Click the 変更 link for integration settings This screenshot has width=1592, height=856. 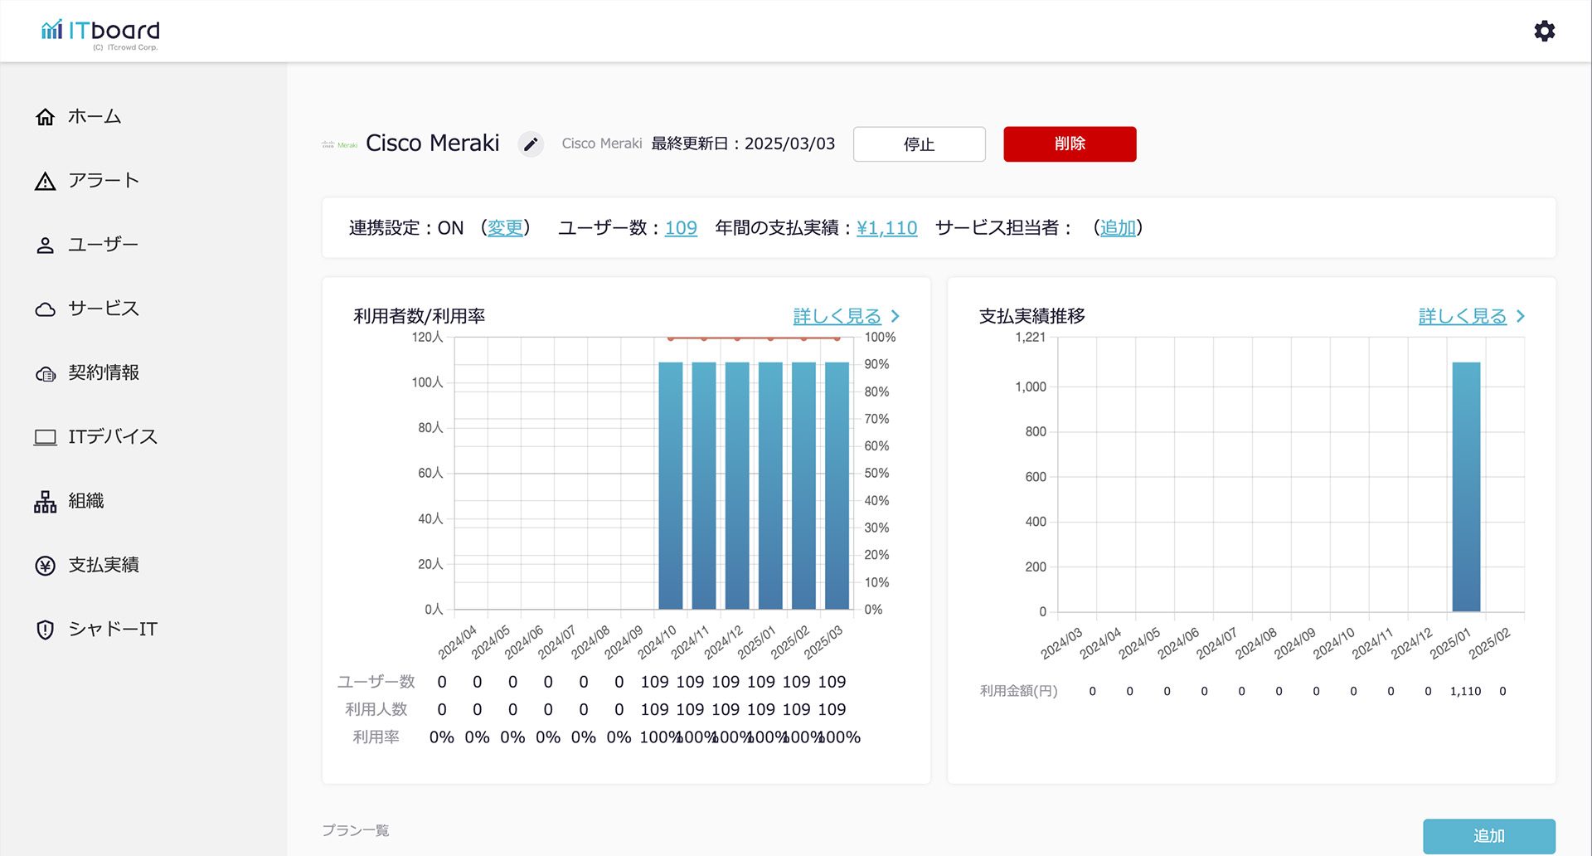pyautogui.click(x=506, y=228)
